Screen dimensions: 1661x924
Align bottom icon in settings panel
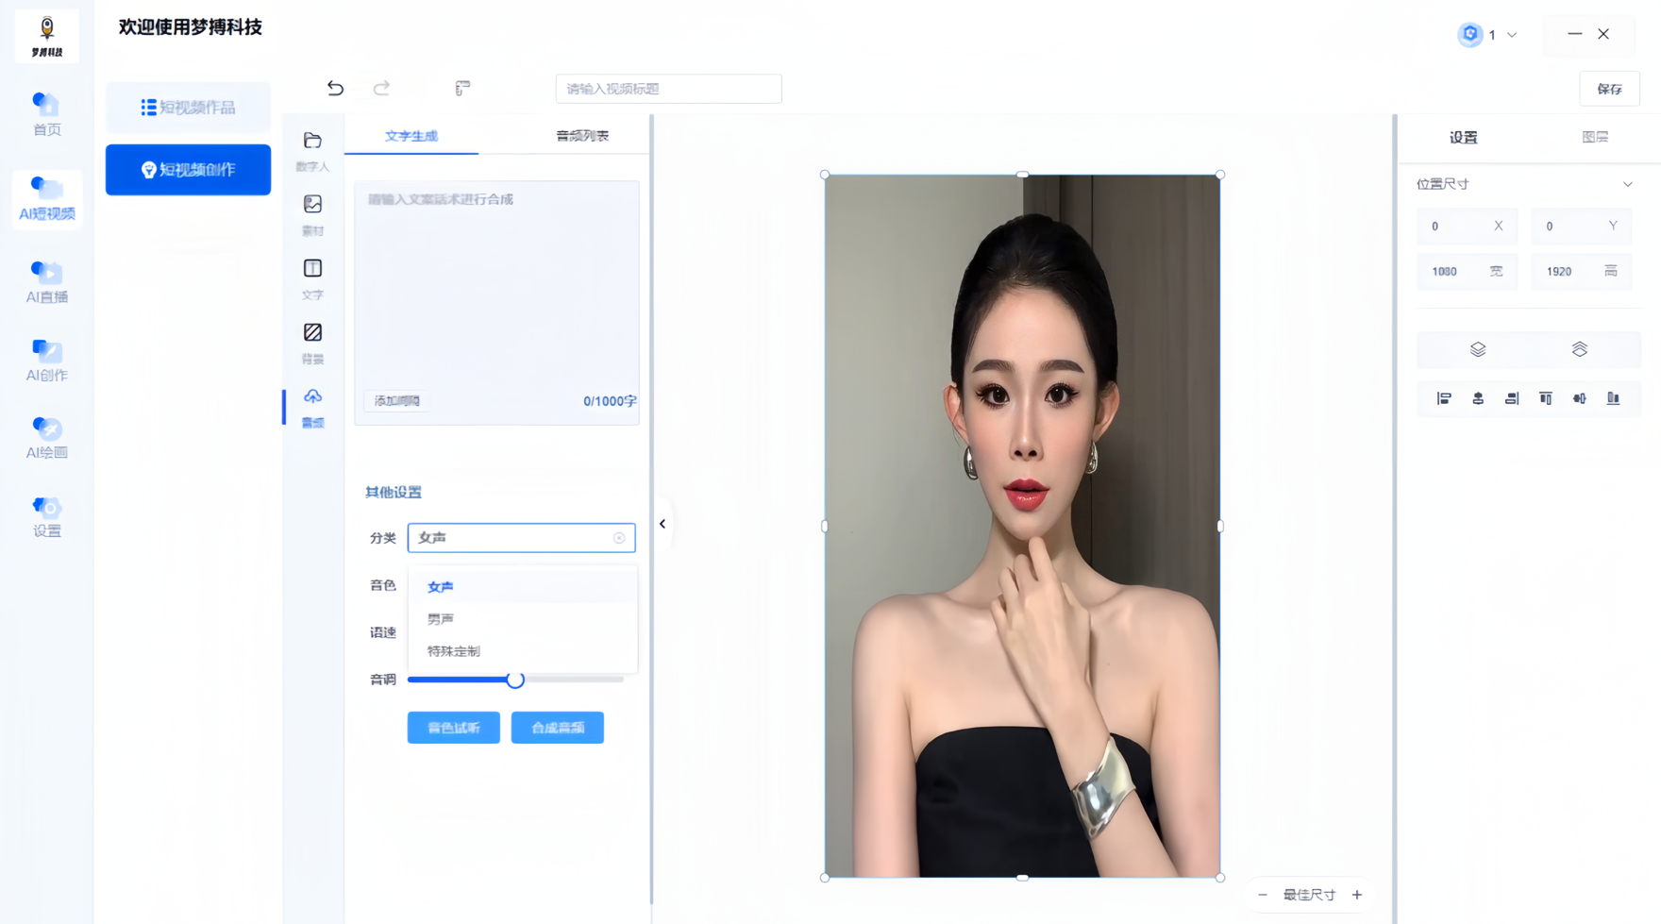click(x=1614, y=398)
